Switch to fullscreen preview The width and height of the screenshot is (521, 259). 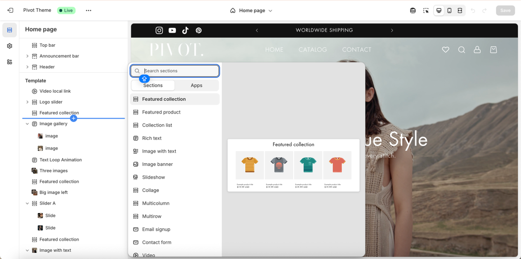tap(459, 11)
